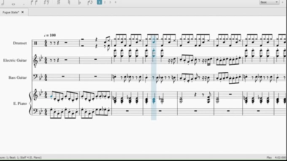Select the Drumset percussion clef

point(35,43)
